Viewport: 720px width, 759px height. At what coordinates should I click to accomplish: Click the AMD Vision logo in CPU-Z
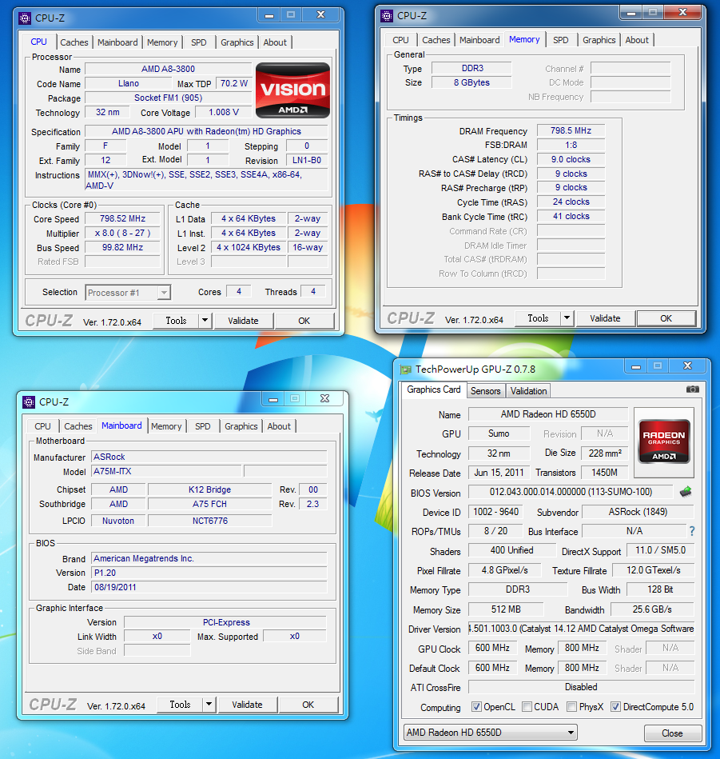click(x=292, y=90)
